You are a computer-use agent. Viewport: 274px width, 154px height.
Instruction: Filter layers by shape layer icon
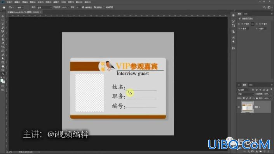click(x=264, y=90)
